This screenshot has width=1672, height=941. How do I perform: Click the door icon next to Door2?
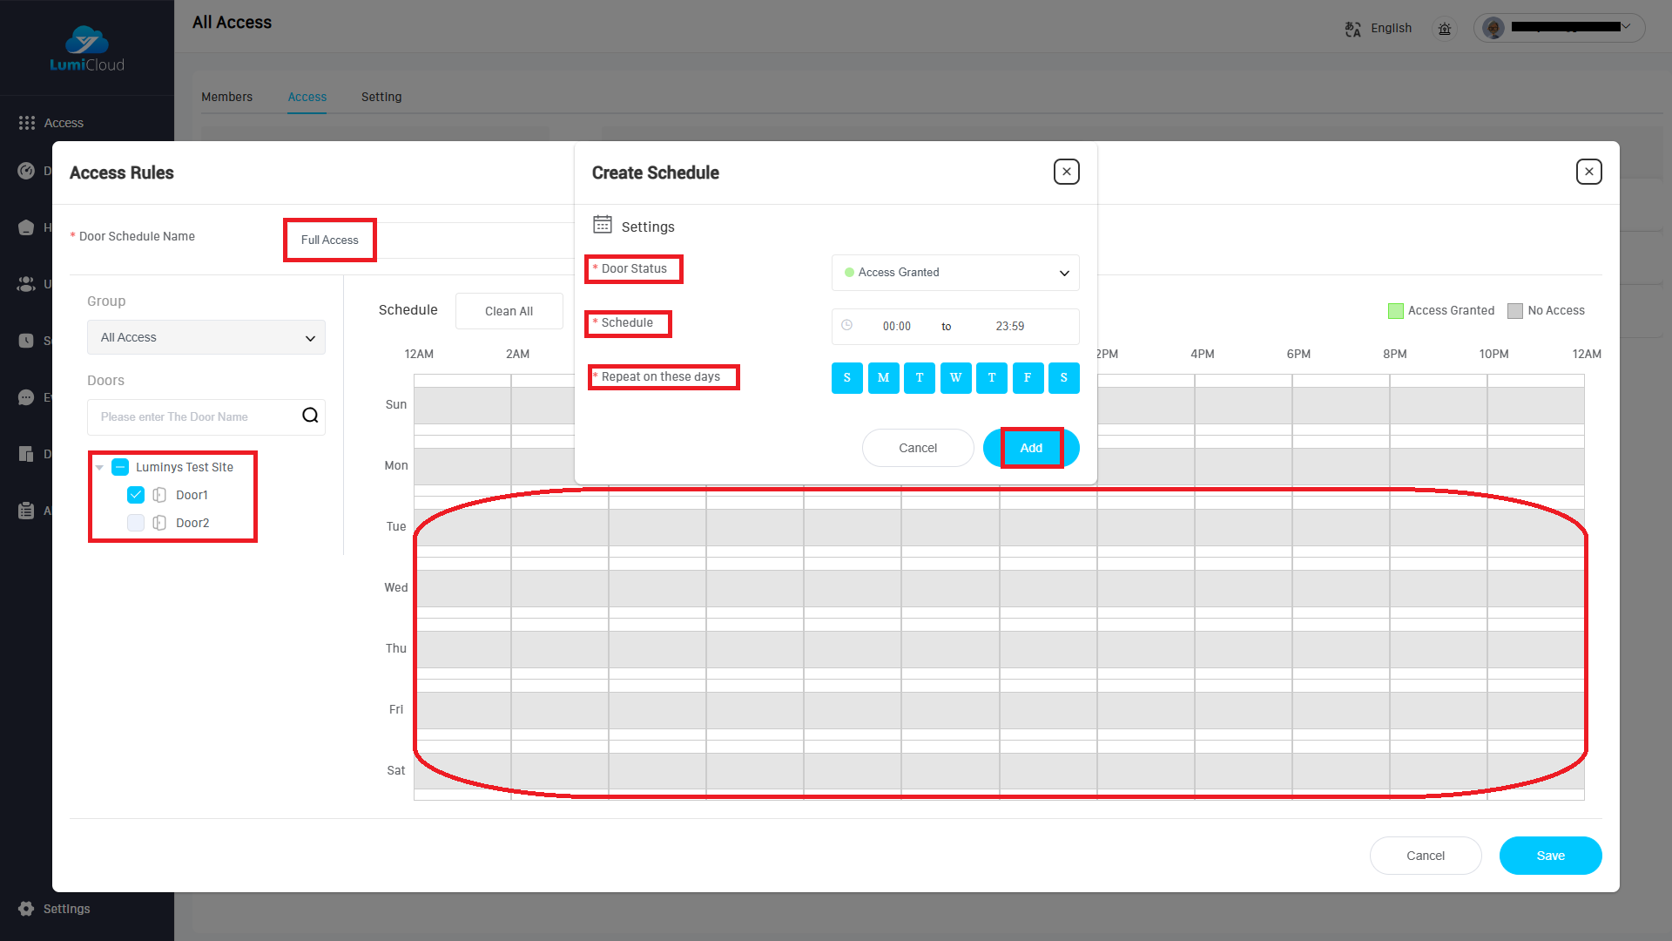[x=159, y=523]
